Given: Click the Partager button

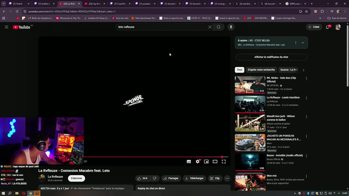Looking at the screenshot, I should 170,178.
